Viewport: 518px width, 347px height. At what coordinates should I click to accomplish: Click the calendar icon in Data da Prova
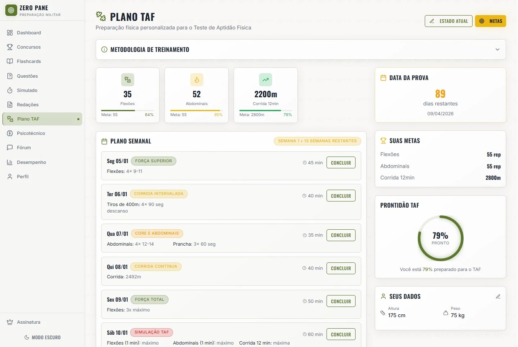(x=383, y=78)
